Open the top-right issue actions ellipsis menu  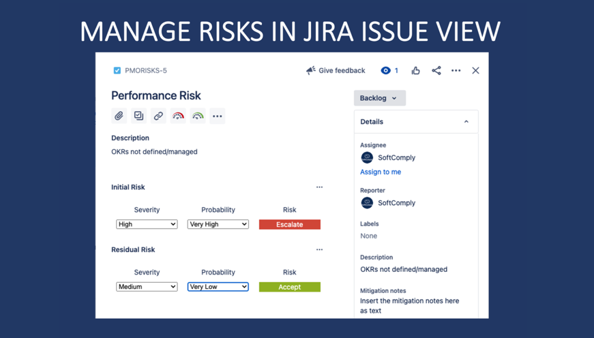[456, 70]
